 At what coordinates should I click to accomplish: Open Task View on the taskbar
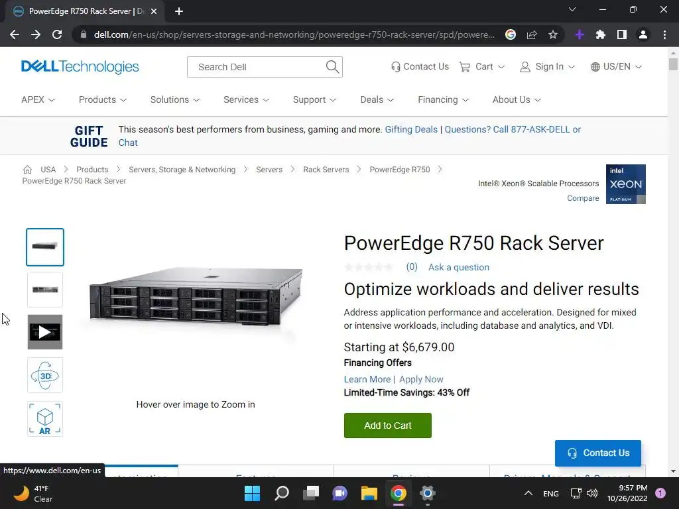[x=311, y=493]
